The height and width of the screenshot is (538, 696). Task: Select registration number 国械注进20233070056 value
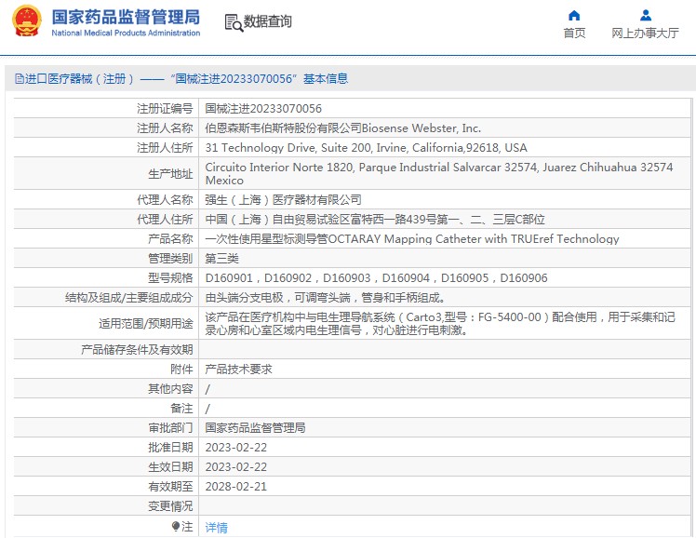pyautogui.click(x=263, y=109)
